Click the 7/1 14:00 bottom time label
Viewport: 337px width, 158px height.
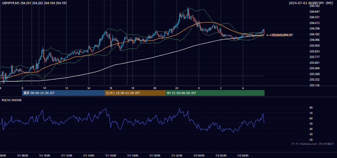pyautogui.click(x=89, y=156)
